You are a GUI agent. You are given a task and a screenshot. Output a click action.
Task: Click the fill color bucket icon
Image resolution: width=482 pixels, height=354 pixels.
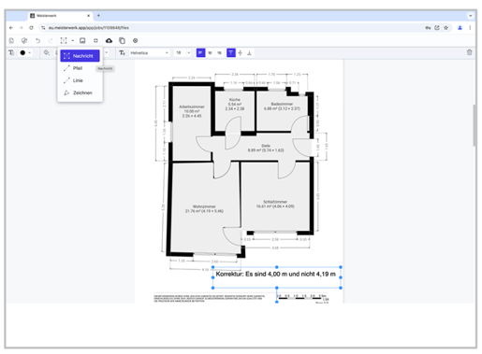[x=46, y=52]
